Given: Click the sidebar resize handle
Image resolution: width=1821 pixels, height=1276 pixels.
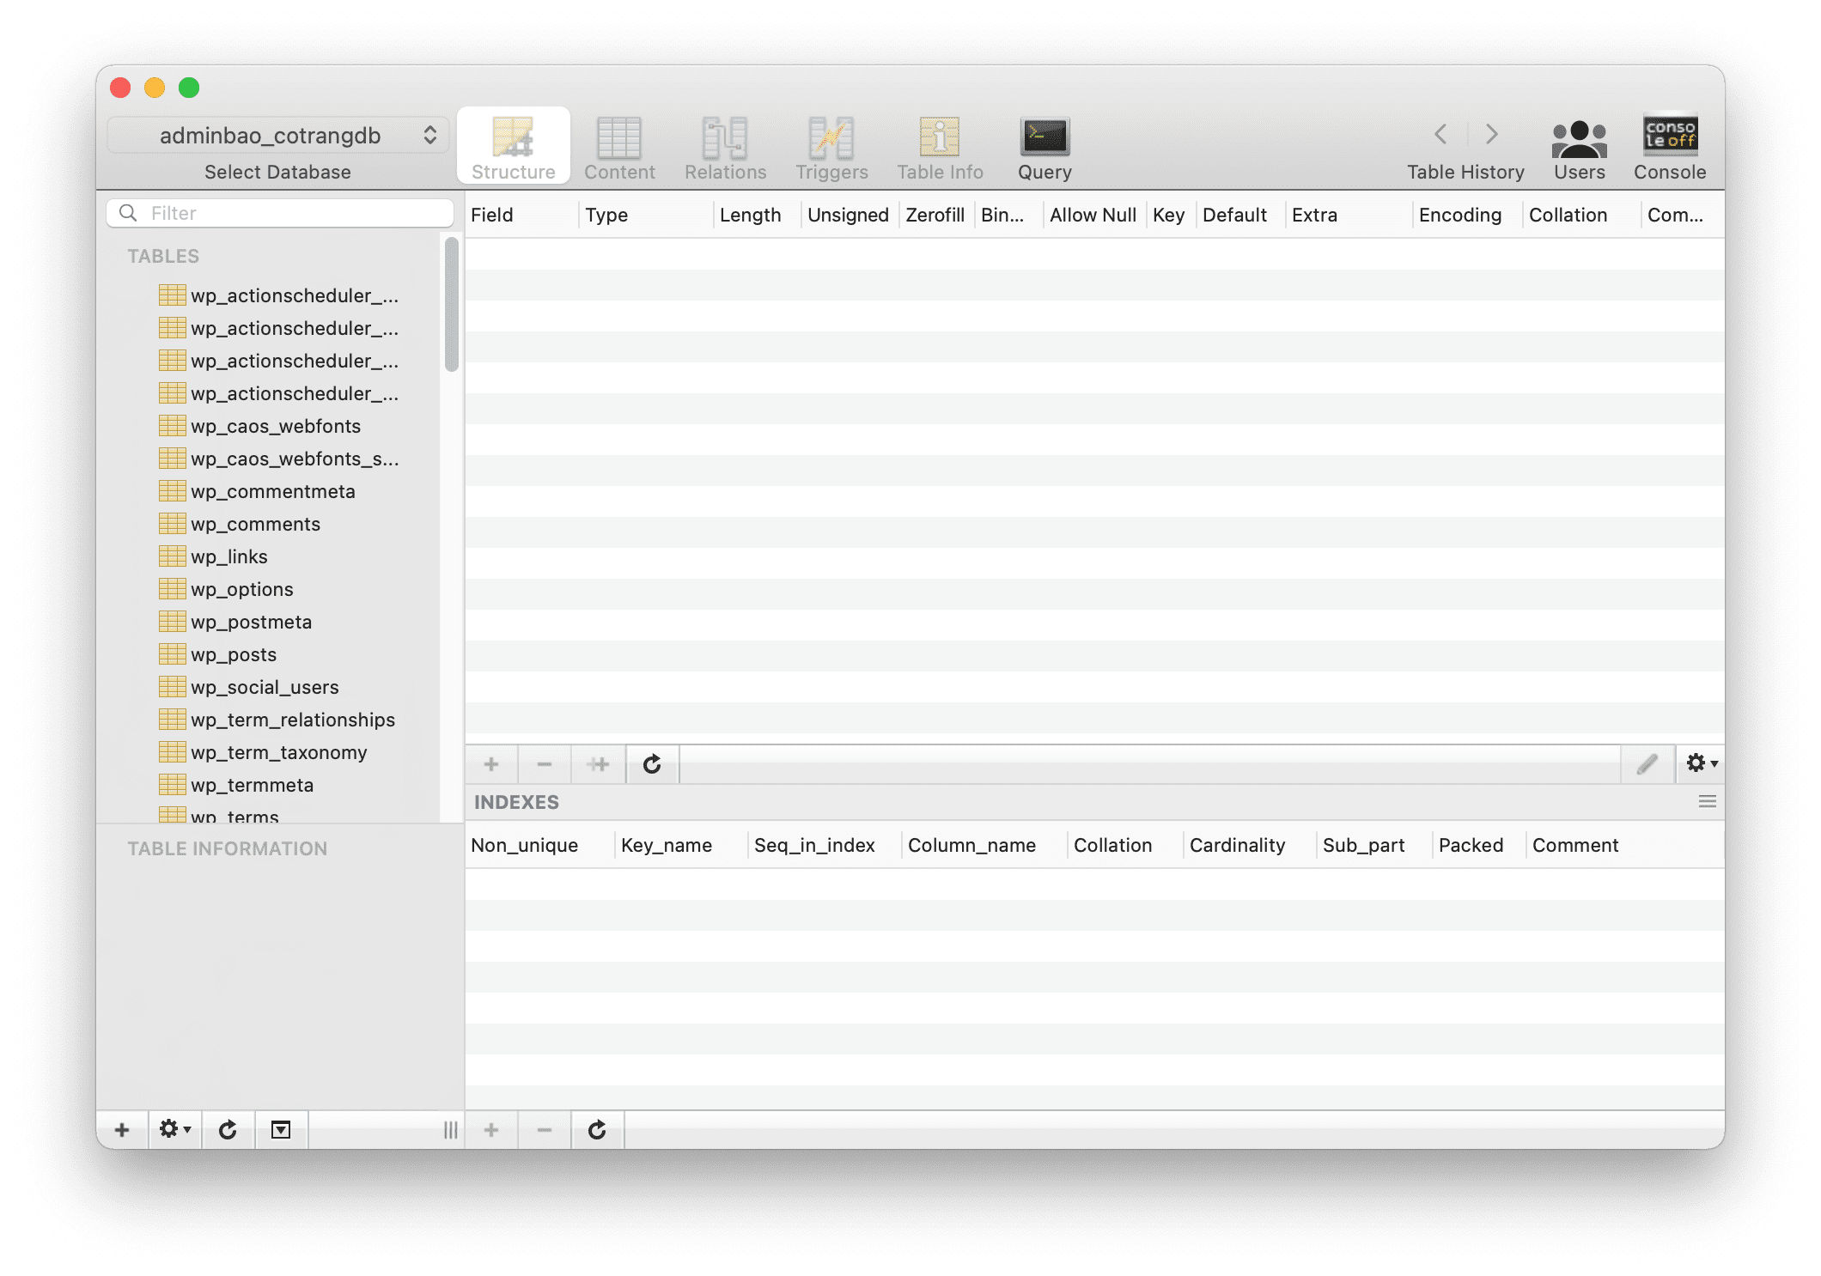Looking at the screenshot, I should [x=450, y=1130].
